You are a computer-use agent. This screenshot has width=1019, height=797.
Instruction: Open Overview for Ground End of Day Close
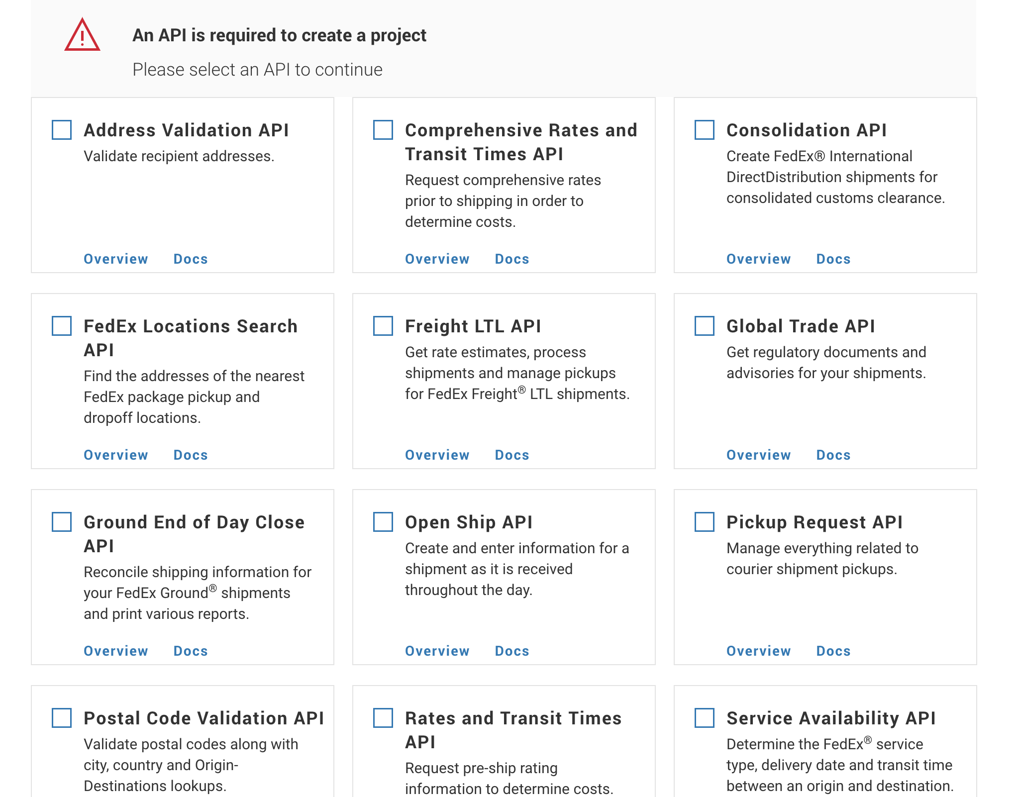click(x=115, y=651)
